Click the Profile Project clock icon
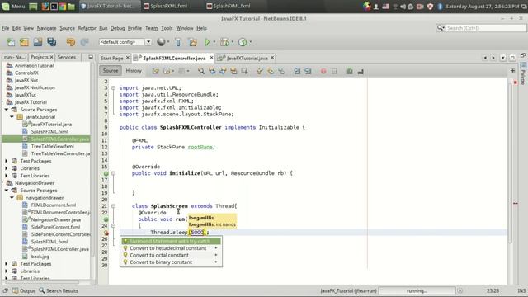The image size is (528, 297). coord(243,42)
